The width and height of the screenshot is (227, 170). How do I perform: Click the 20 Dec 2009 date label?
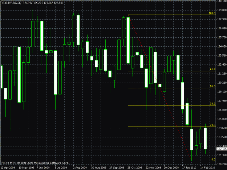pyautogui.click(x=171, y=168)
